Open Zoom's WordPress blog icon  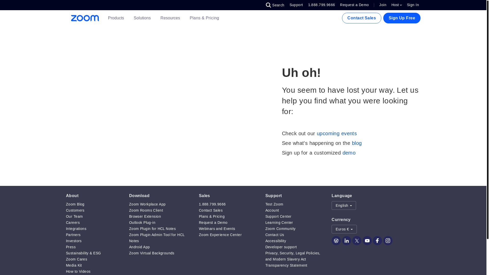[x=336, y=241]
